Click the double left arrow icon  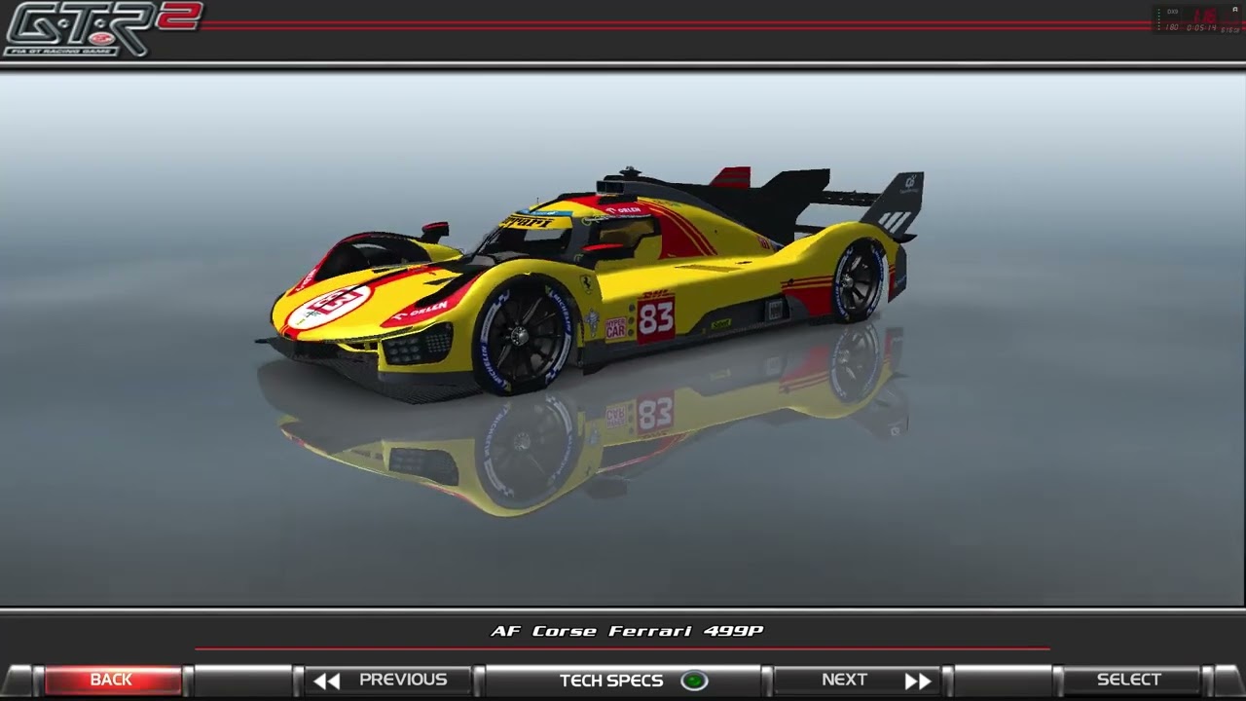point(327,681)
